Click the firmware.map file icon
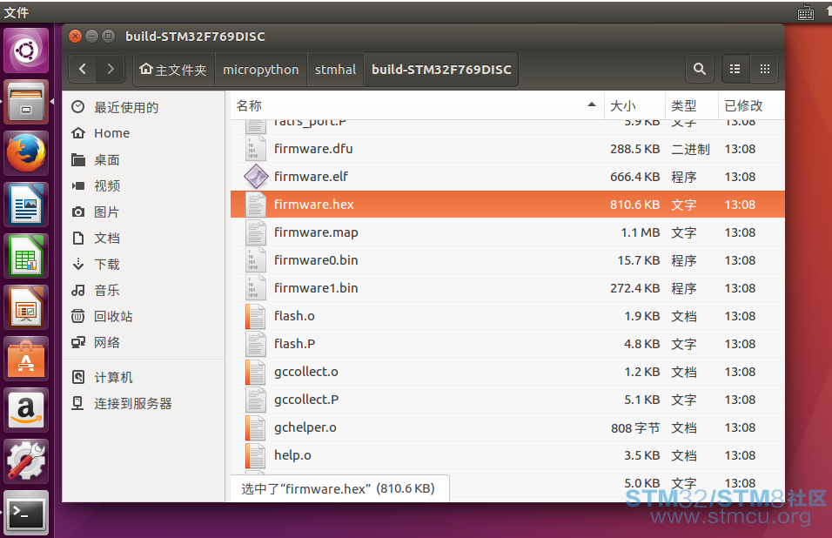 coord(255,232)
